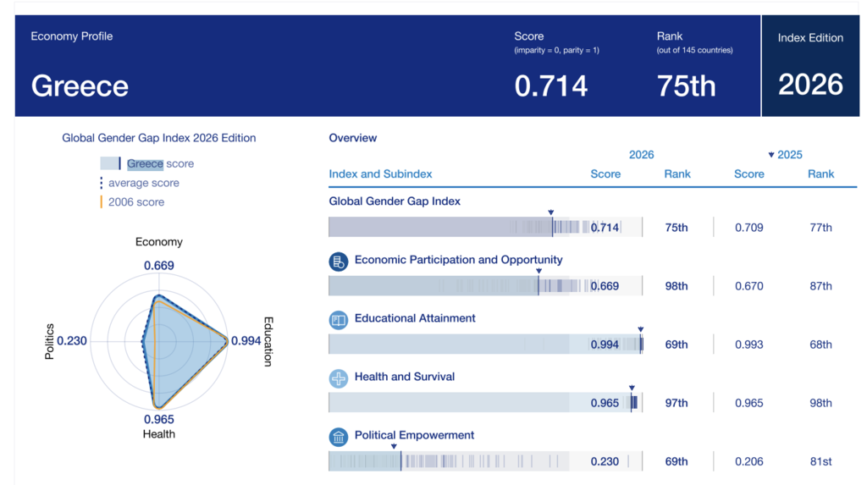The width and height of the screenshot is (867, 485).
Task: Click the dotted average score legend marker
Action: [102, 183]
